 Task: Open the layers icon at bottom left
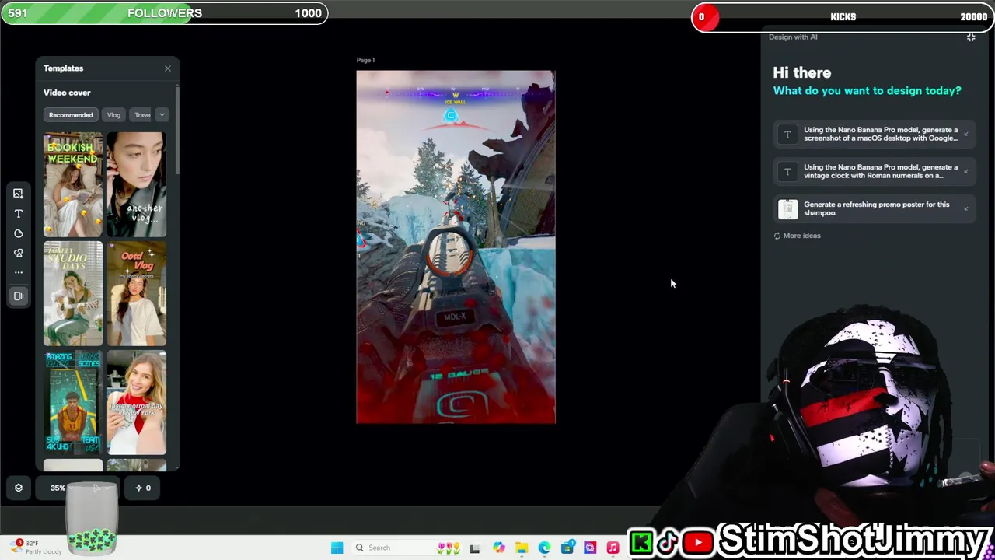[19, 488]
